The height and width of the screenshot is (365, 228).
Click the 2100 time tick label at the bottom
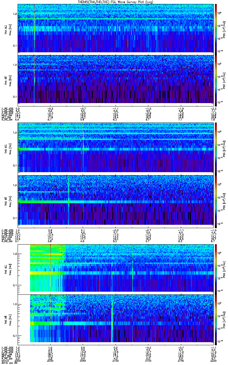[x=116, y=361]
